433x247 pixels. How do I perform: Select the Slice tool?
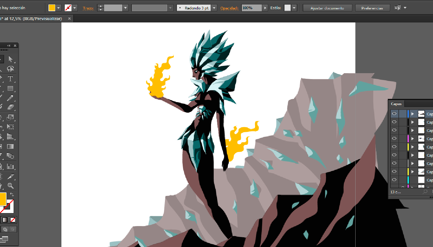click(10, 176)
